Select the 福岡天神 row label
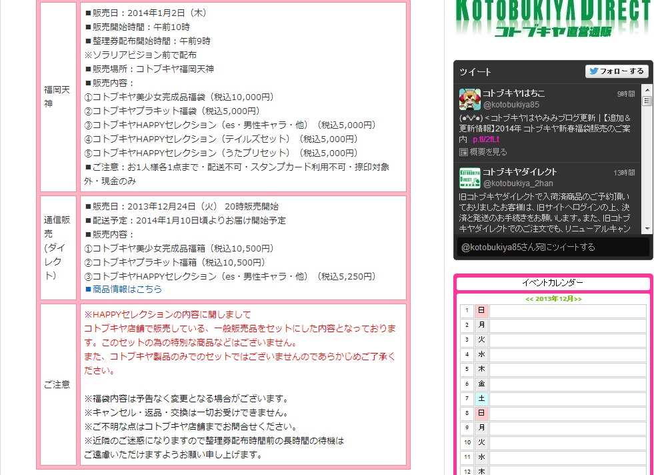This screenshot has height=475, width=654. (x=57, y=97)
